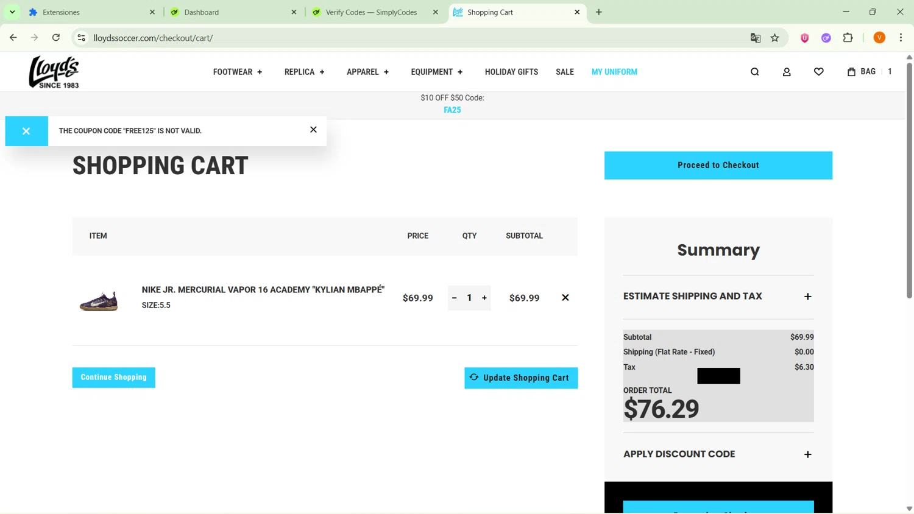Expand Apply Discount Code section
Screen dimensions: 914x514
(x=718, y=454)
